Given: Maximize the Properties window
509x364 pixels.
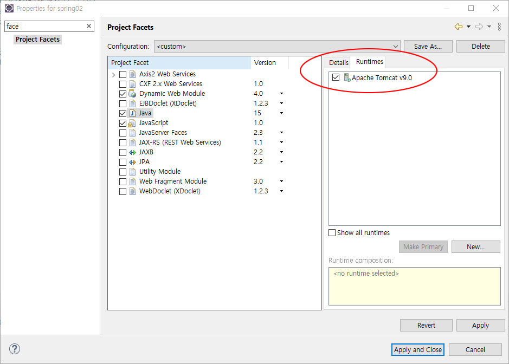Looking at the screenshot, I should (471, 8).
